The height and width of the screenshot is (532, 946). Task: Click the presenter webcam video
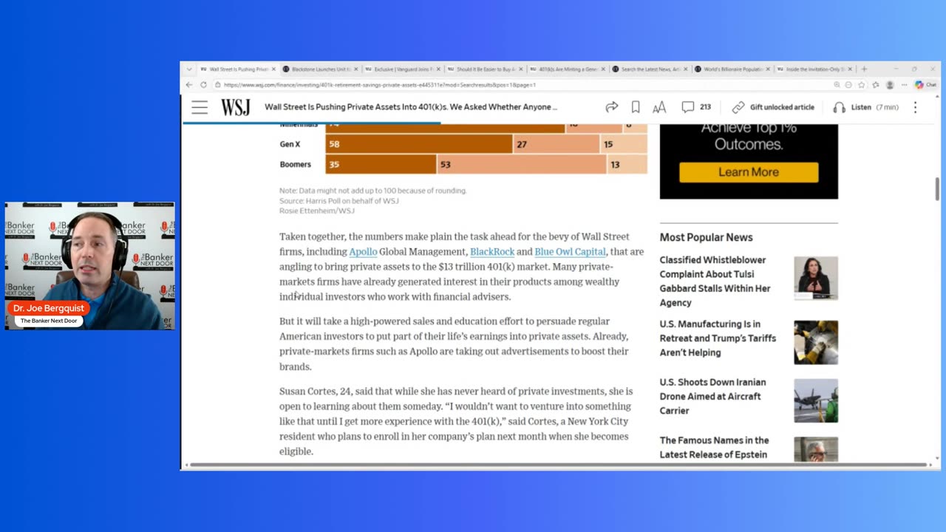click(x=90, y=265)
